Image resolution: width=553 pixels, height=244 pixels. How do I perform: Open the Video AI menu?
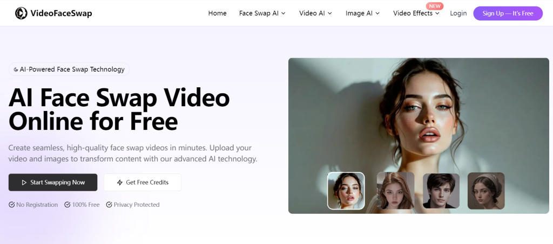315,13
